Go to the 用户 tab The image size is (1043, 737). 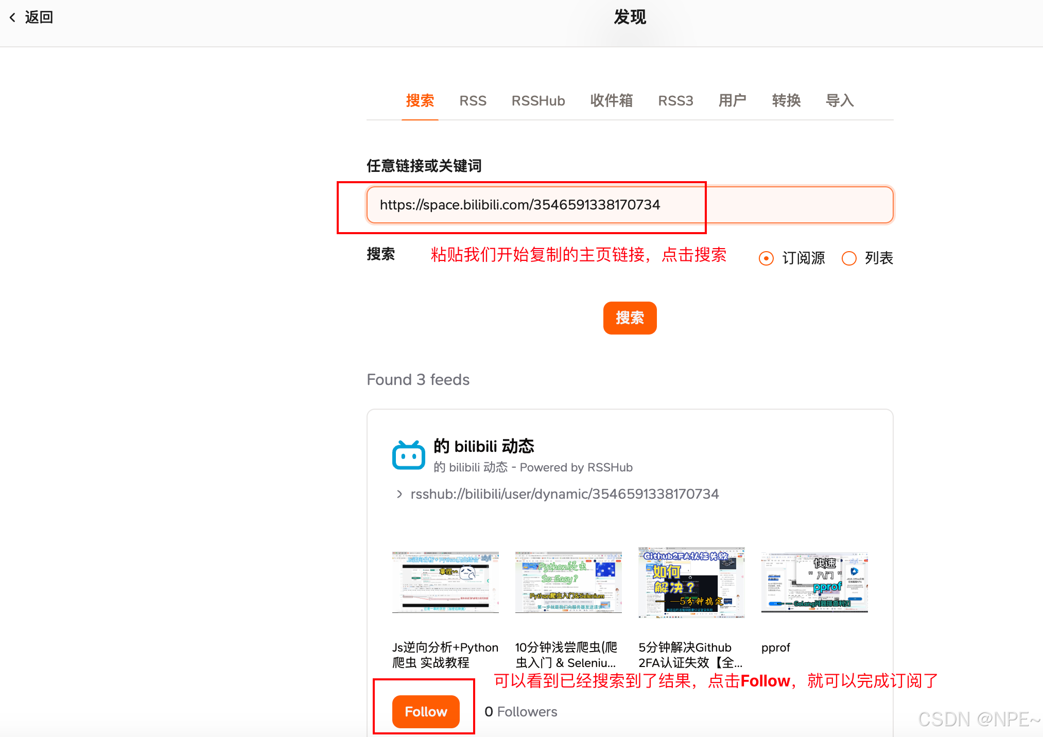[732, 101]
